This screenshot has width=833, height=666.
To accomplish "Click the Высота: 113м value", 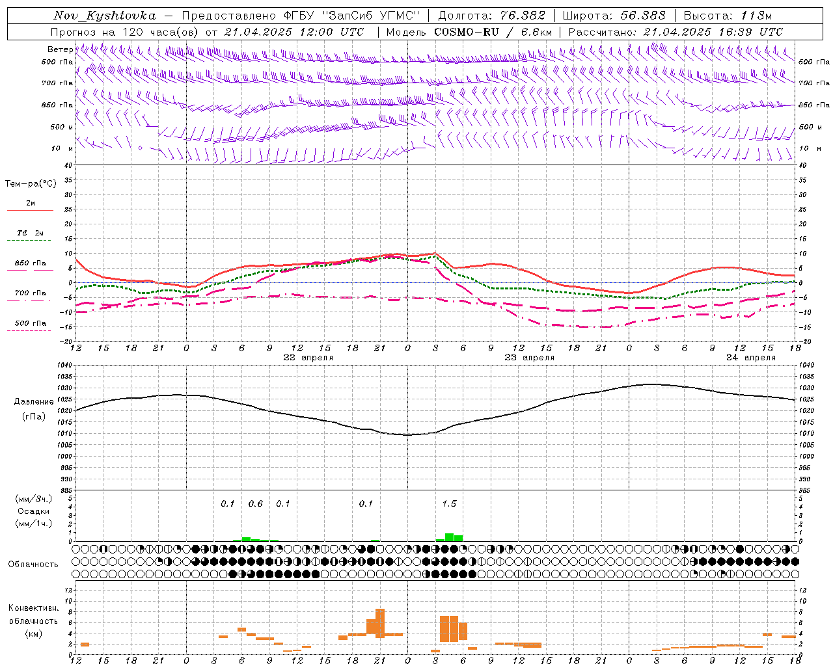I will (728, 16).
